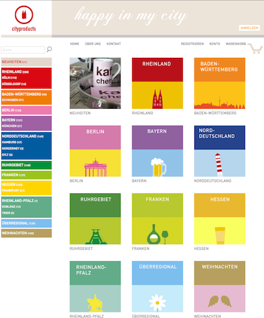Open the Registrieren menu item
The image size is (264, 318).
192,44
